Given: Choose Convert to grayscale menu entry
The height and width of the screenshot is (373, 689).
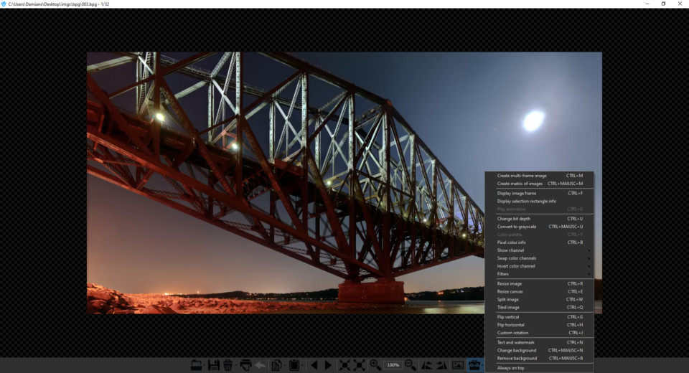Looking at the screenshot, I should [517, 227].
